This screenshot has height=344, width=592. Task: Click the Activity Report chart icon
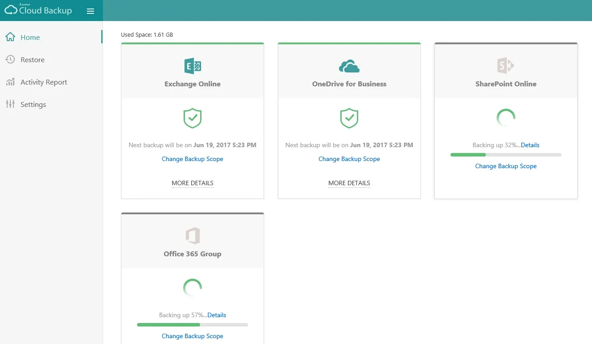coord(10,82)
